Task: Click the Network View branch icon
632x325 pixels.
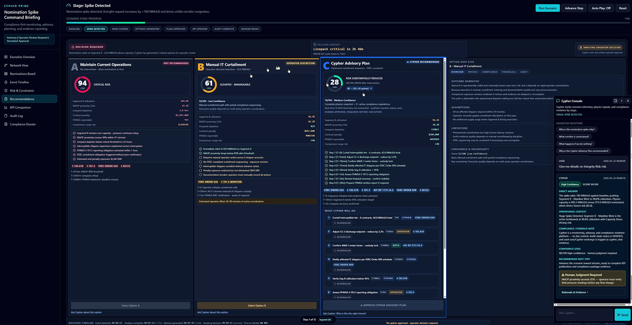Action: [x=6, y=66]
